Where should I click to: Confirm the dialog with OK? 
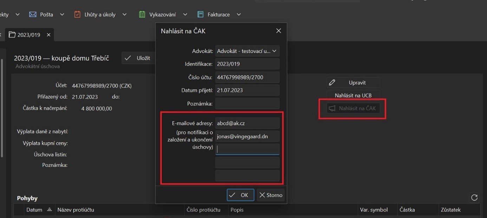(240, 195)
